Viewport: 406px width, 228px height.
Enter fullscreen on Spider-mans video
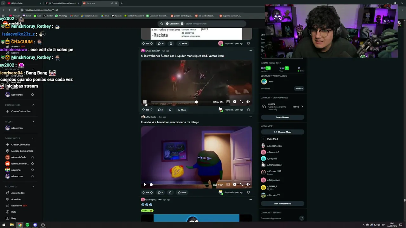pyautogui.click(x=241, y=102)
